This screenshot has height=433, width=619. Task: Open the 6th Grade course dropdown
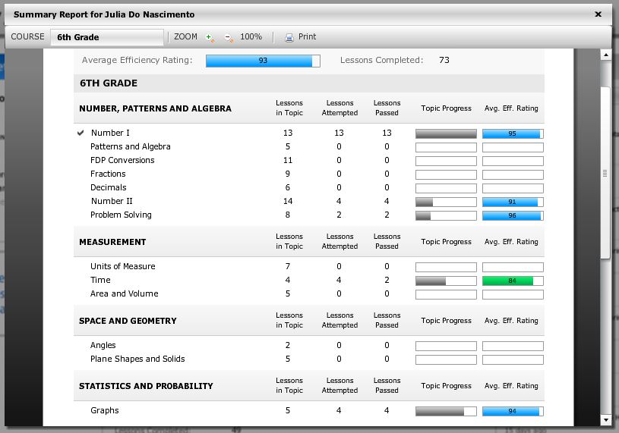pos(107,37)
